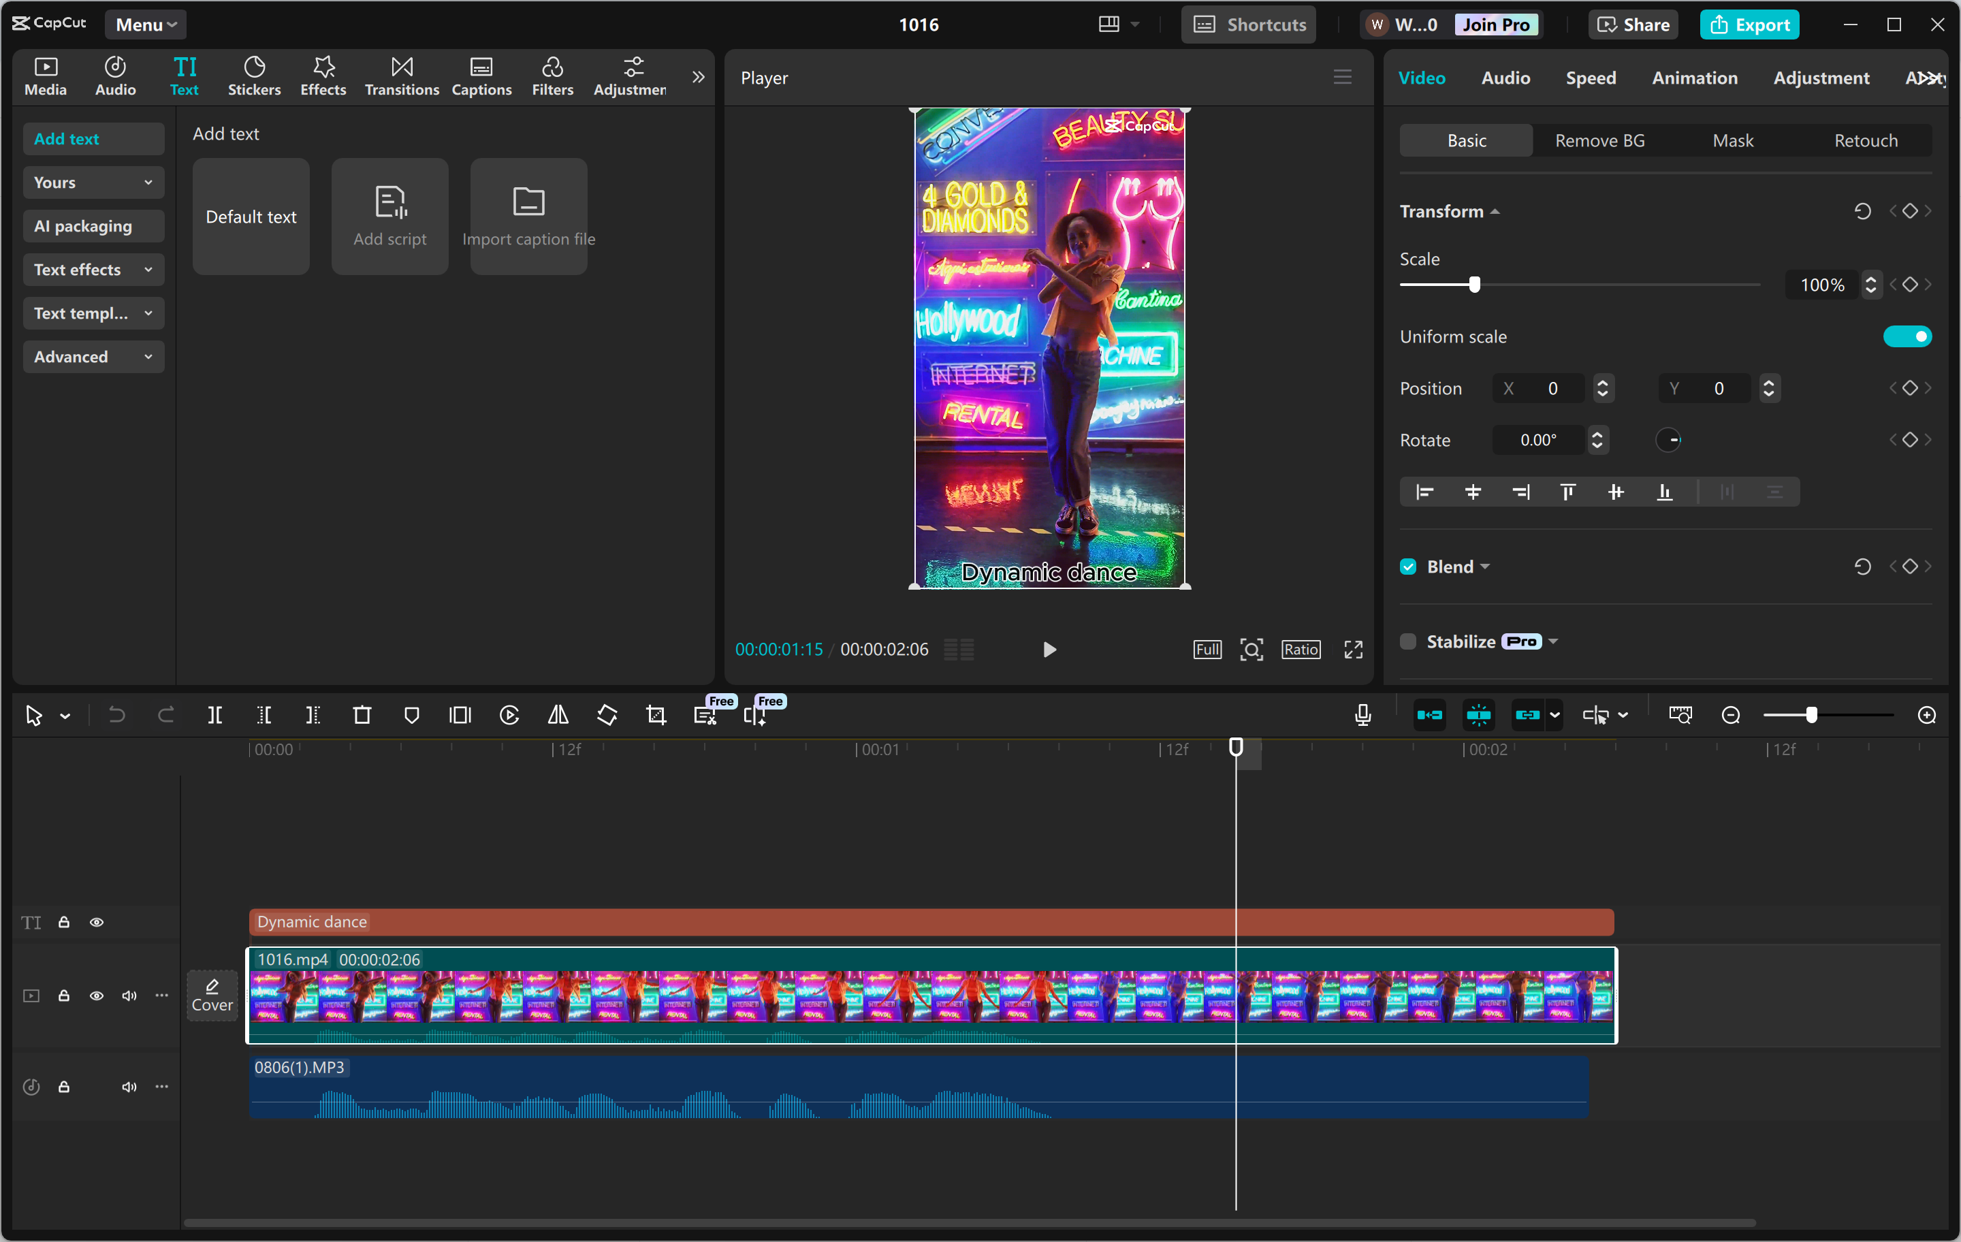Viewport: 1961px width, 1242px height.
Task: Open the Advanced text dropdown
Action: (x=93, y=356)
